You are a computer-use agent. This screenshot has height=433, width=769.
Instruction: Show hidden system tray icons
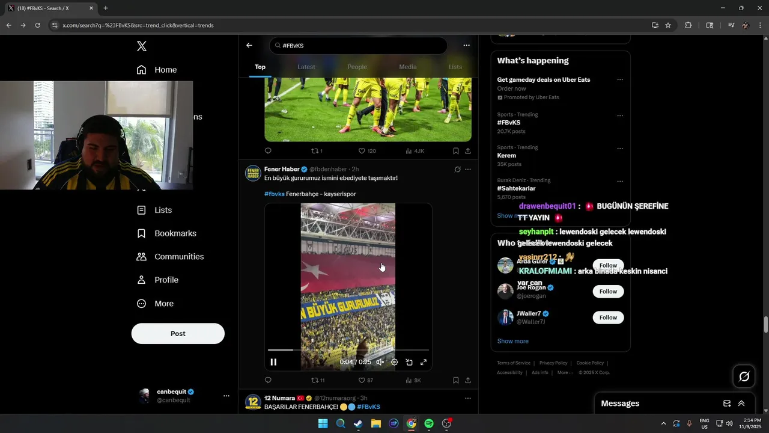pos(663,423)
